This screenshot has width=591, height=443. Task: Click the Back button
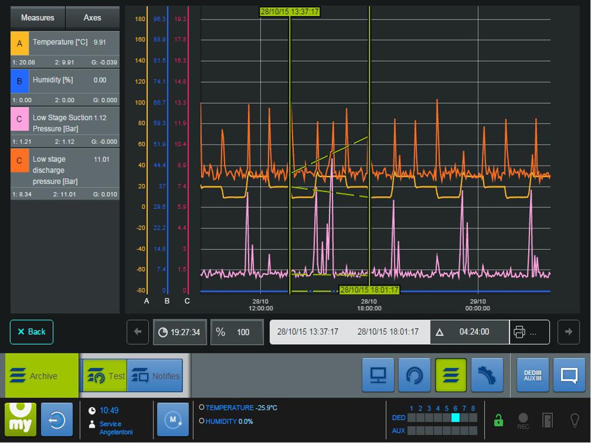(x=32, y=332)
